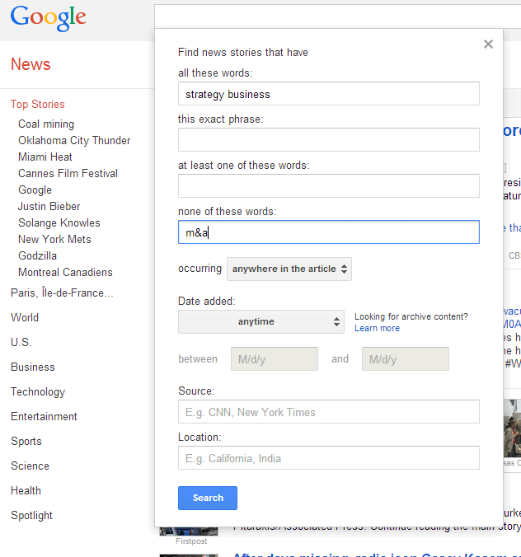Open the New York Mets topic
The image size is (521, 557).
tap(54, 240)
